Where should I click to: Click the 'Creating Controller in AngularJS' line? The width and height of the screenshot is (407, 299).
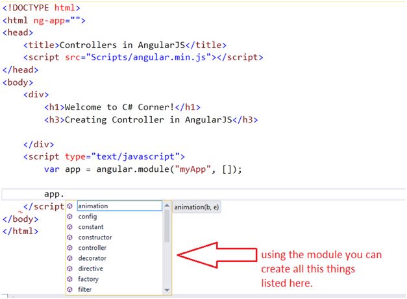[151, 119]
